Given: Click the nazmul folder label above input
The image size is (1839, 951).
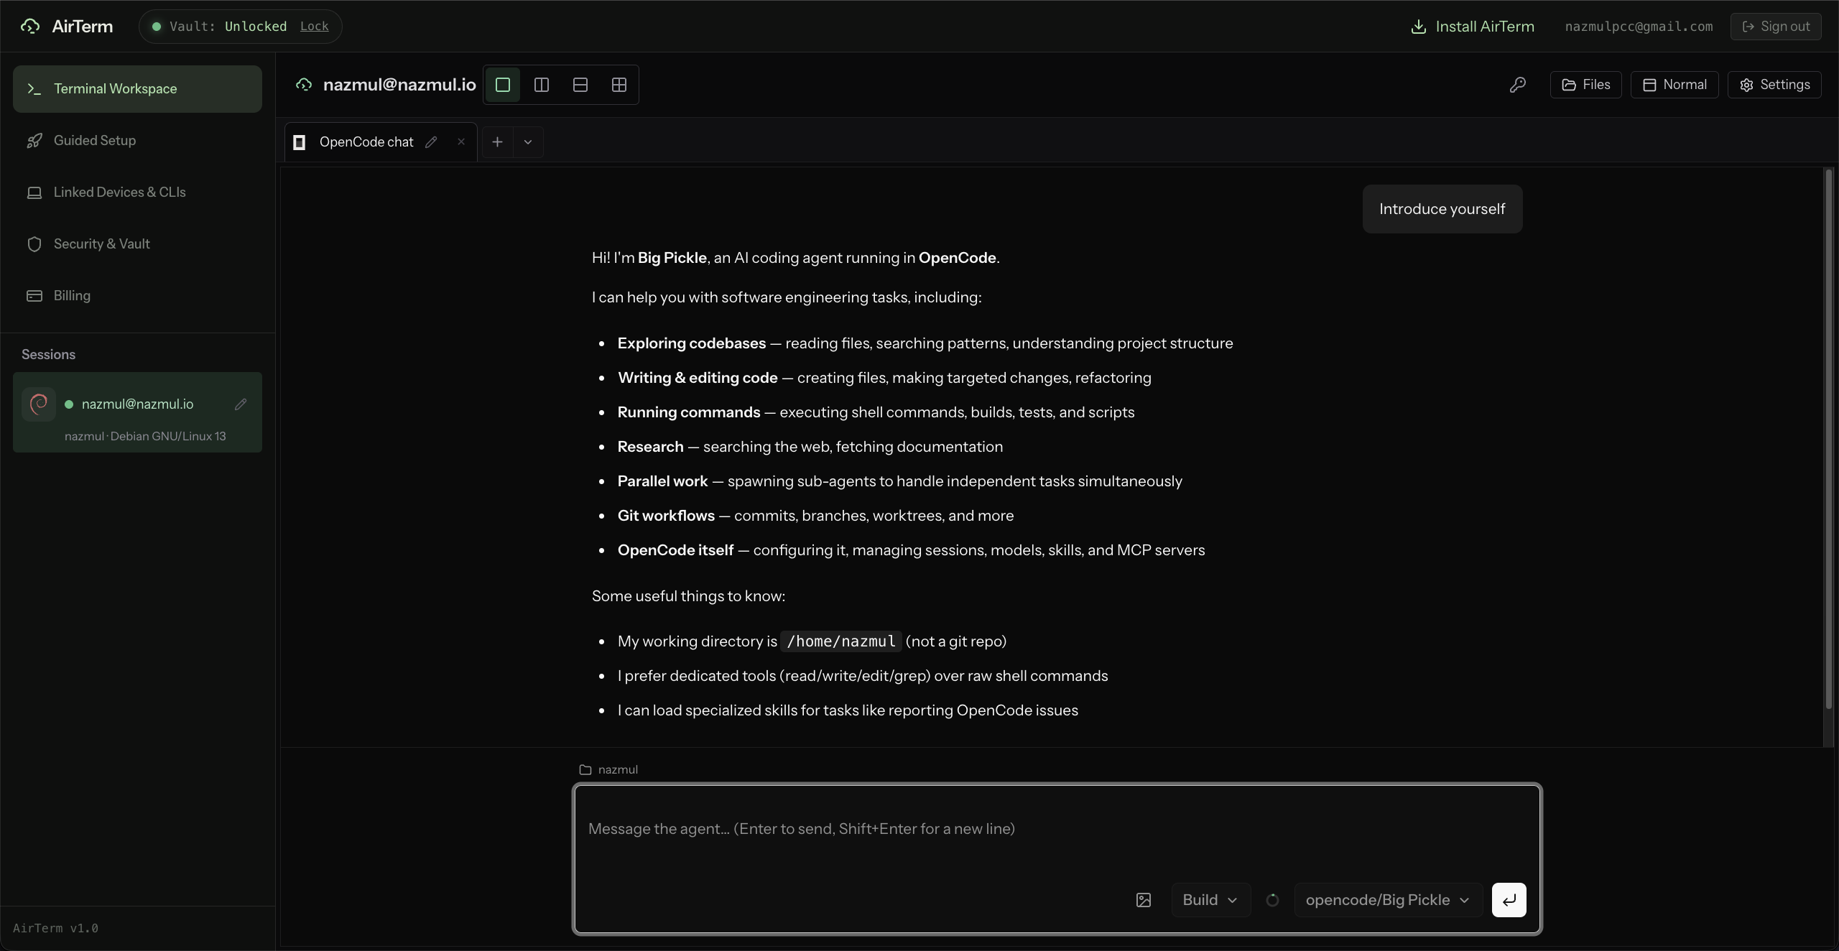Looking at the screenshot, I should tap(608, 770).
